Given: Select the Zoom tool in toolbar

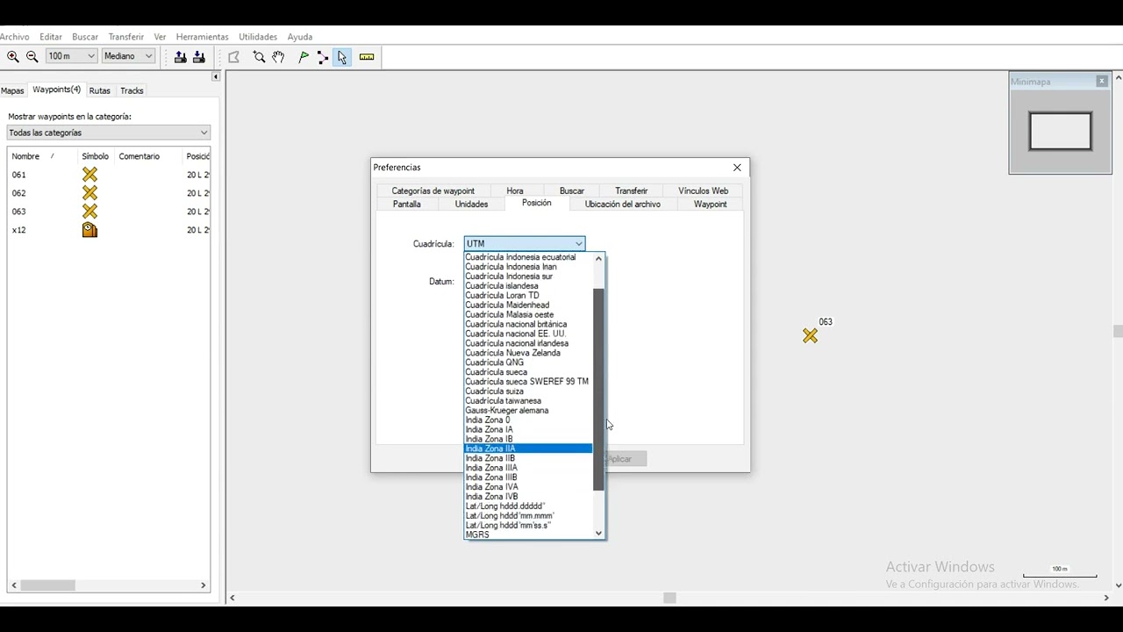Looking at the screenshot, I should click(259, 57).
